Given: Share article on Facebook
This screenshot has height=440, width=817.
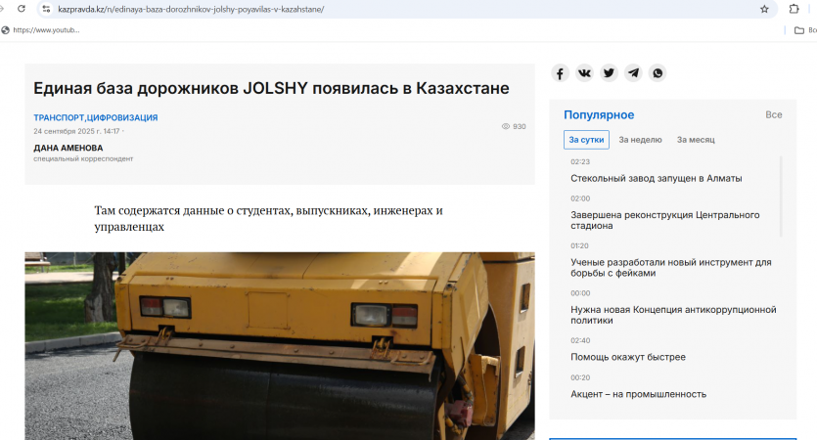Looking at the screenshot, I should click(x=560, y=73).
